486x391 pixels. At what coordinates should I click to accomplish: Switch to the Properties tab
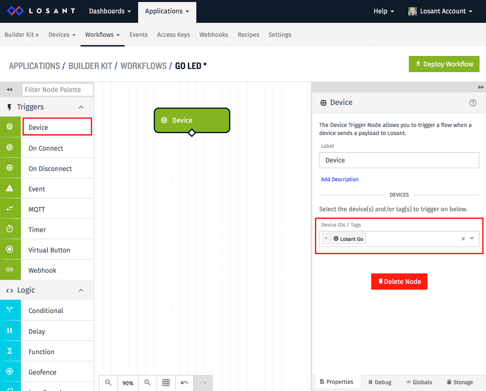337,382
